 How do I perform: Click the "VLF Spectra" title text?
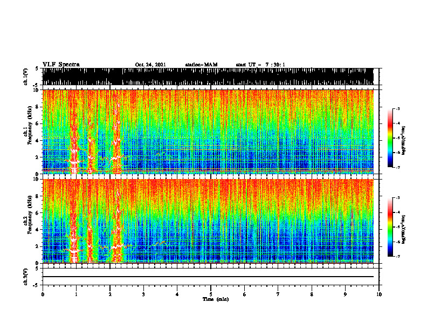pyautogui.click(x=61, y=64)
